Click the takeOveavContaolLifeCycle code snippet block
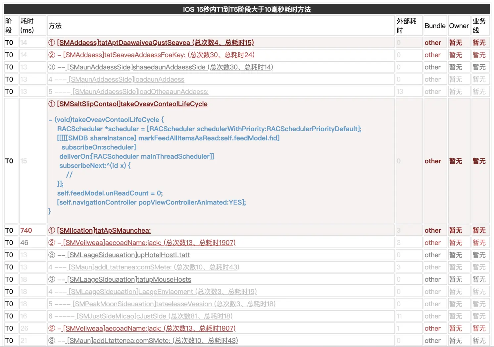 click(x=205, y=165)
